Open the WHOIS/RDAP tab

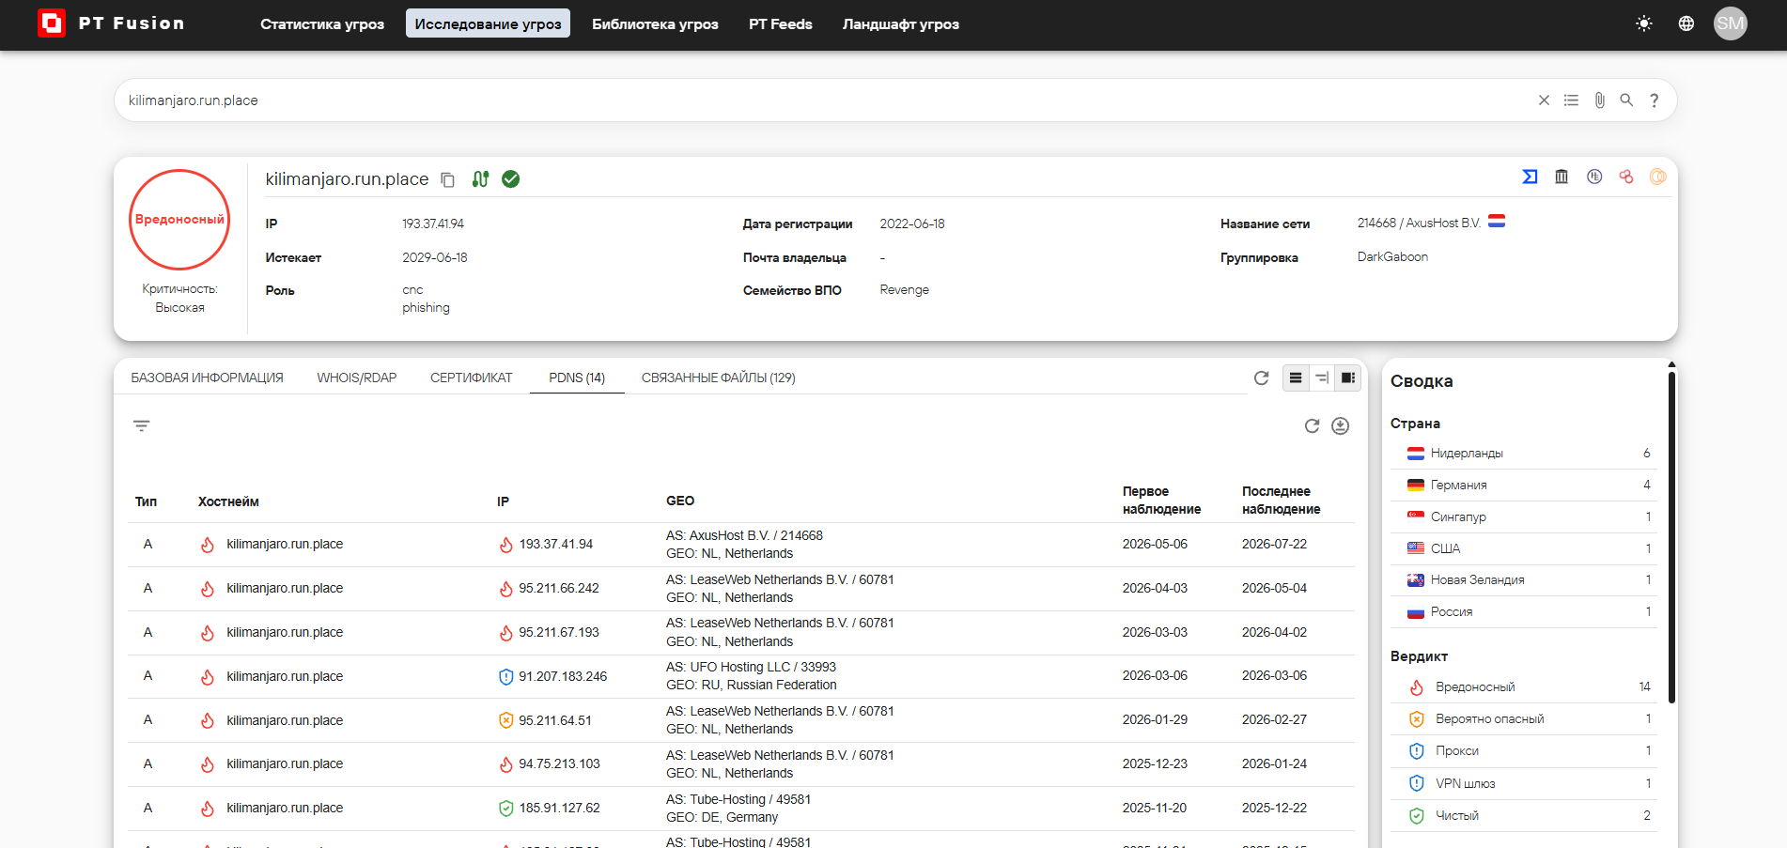pyautogui.click(x=357, y=378)
